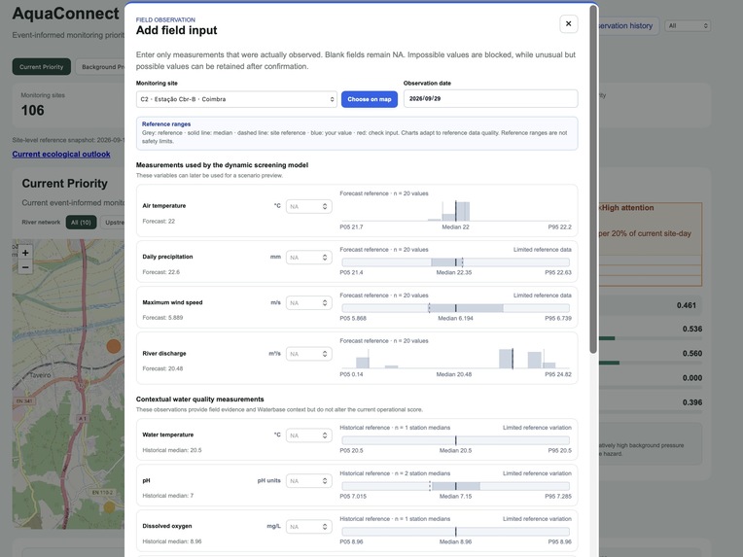Screen dimensions: 743x557
Task: Click the dialog vertical scrollbar
Action: point(593,179)
